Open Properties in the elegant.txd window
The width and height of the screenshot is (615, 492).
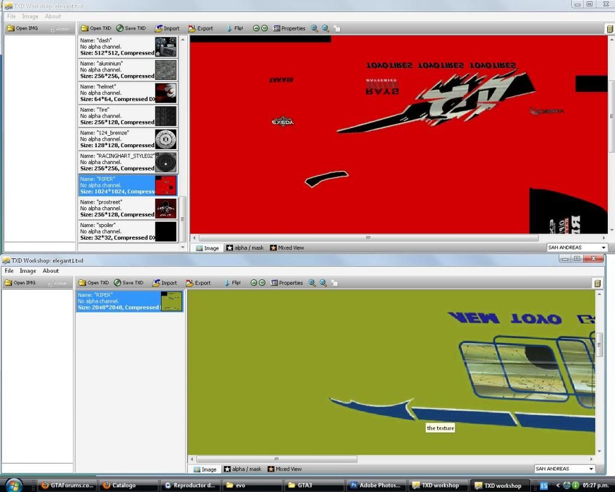[289, 28]
